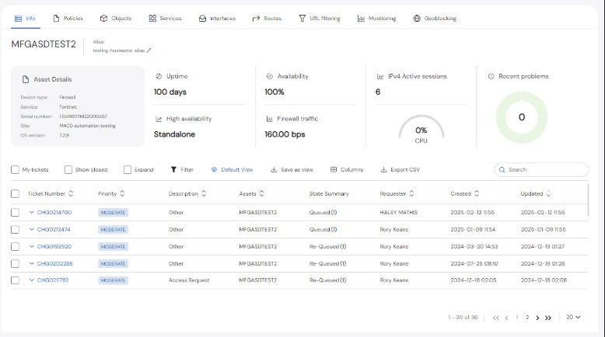Click the High availability chart icon
Screen dimensions: 605x337
159,119
